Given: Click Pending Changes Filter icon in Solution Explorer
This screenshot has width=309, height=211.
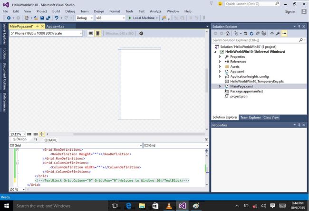Looking at the screenshot, I should pyautogui.click(x=236, y=34).
